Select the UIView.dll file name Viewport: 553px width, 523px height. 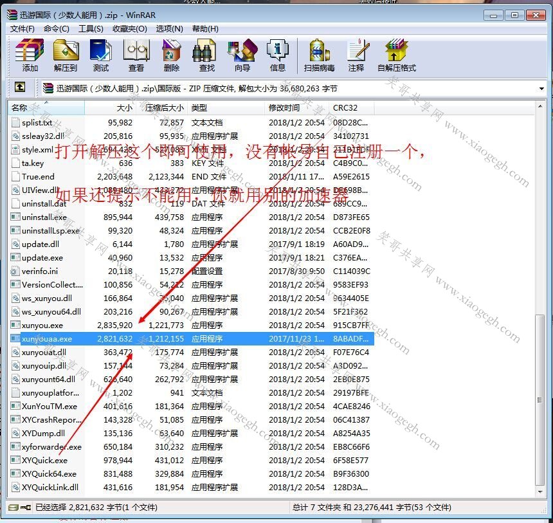pyautogui.click(x=41, y=190)
